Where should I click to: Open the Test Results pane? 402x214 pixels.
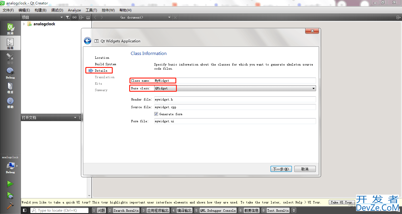[275, 210]
